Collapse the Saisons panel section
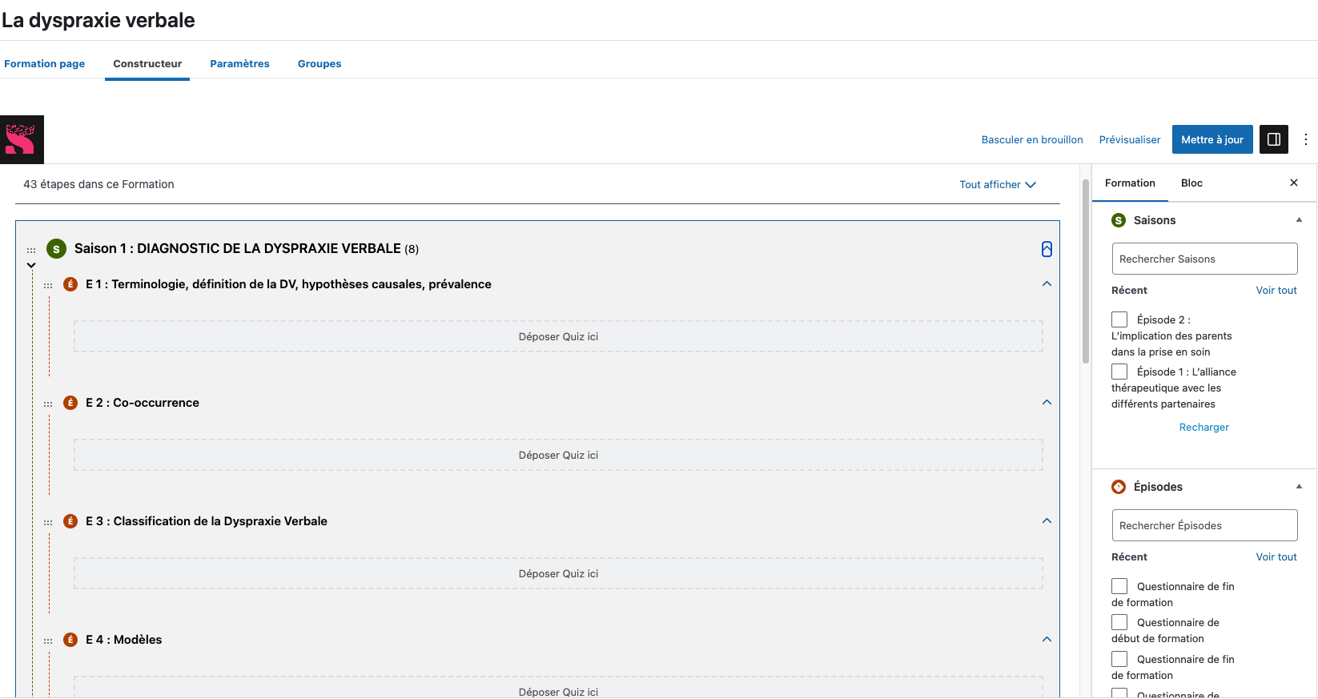Screen dimensions: 1318x699 click(x=1298, y=220)
